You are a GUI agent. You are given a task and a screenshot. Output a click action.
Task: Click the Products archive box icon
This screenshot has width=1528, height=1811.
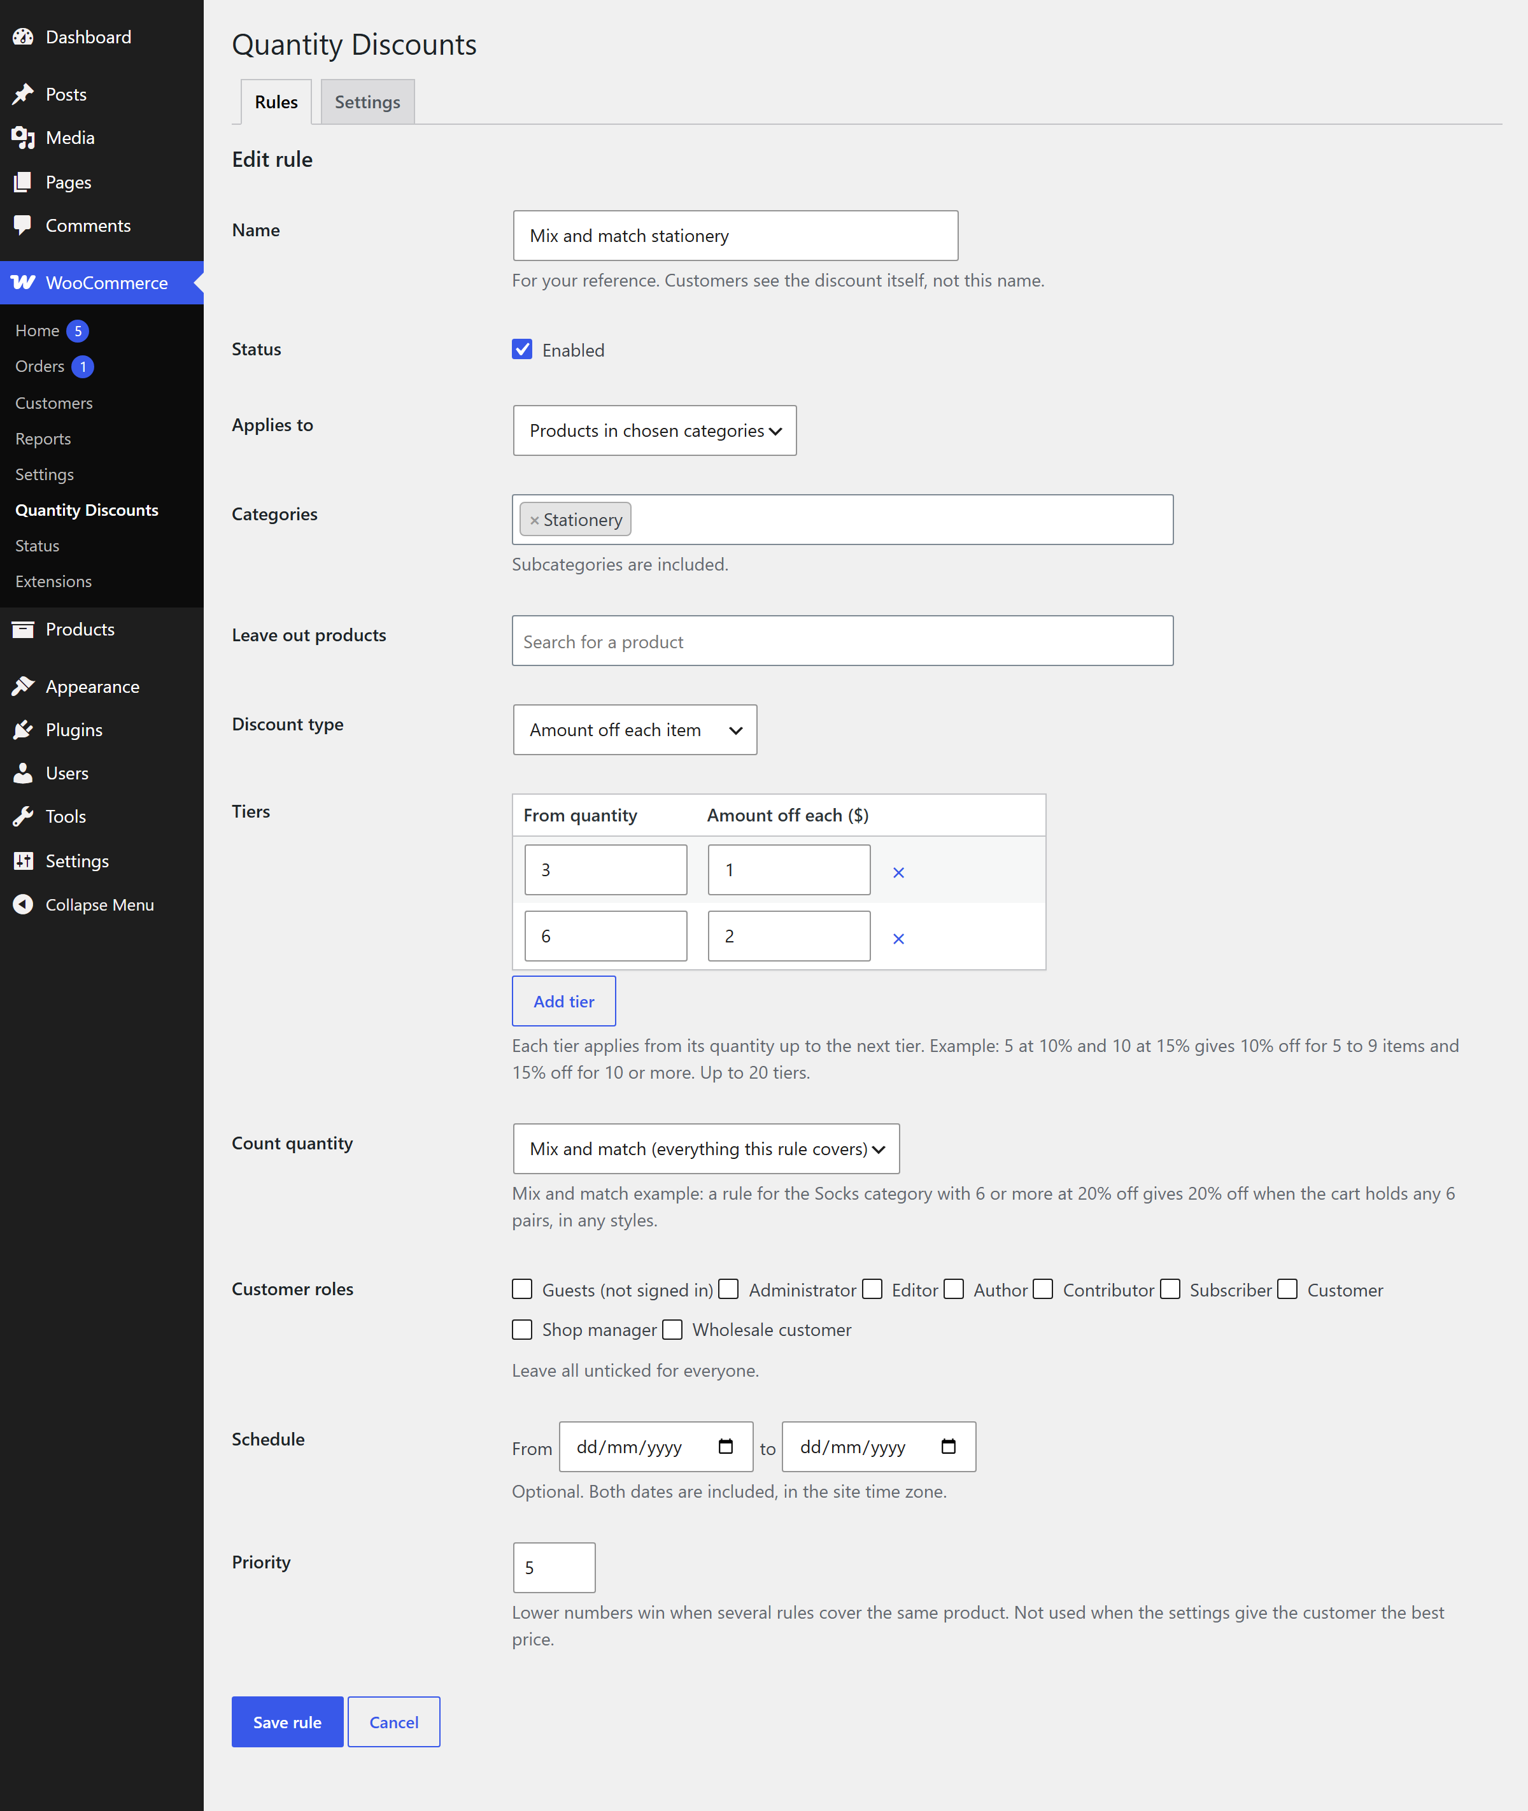[x=24, y=629]
